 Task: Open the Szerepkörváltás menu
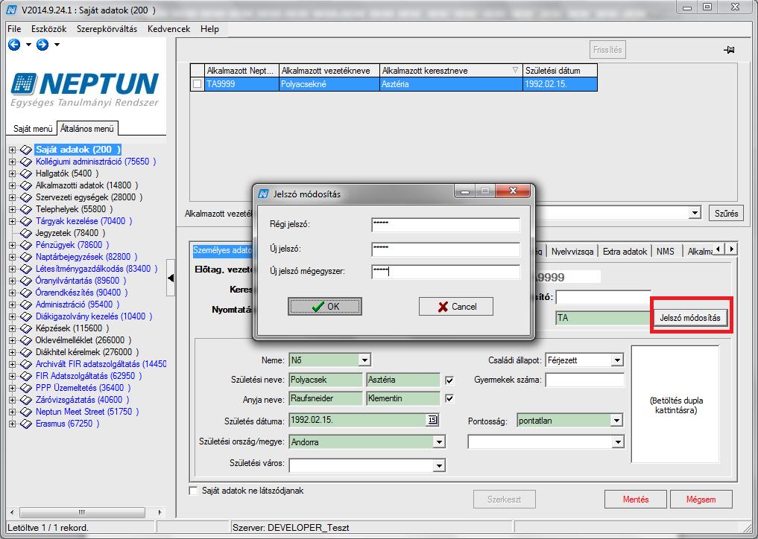point(107,29)
